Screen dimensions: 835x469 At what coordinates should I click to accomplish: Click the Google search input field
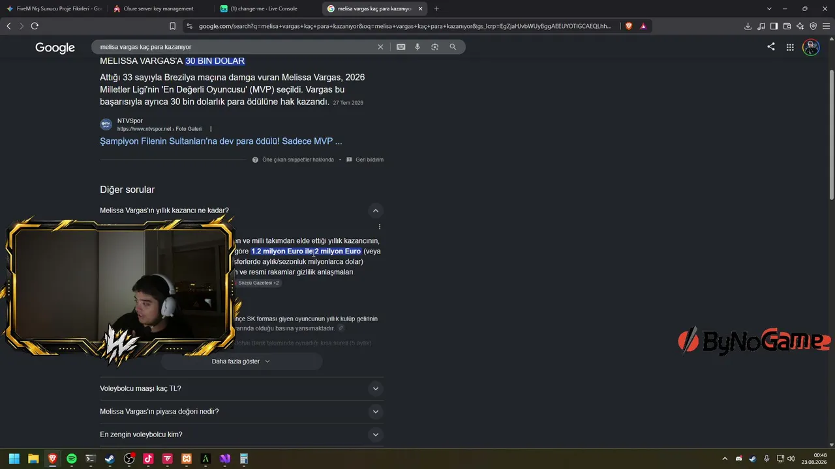click(235, 47)
